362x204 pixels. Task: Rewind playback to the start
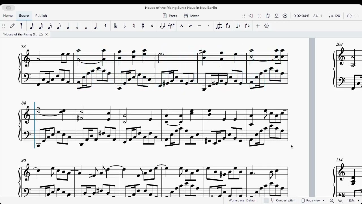tap(251, 16)
